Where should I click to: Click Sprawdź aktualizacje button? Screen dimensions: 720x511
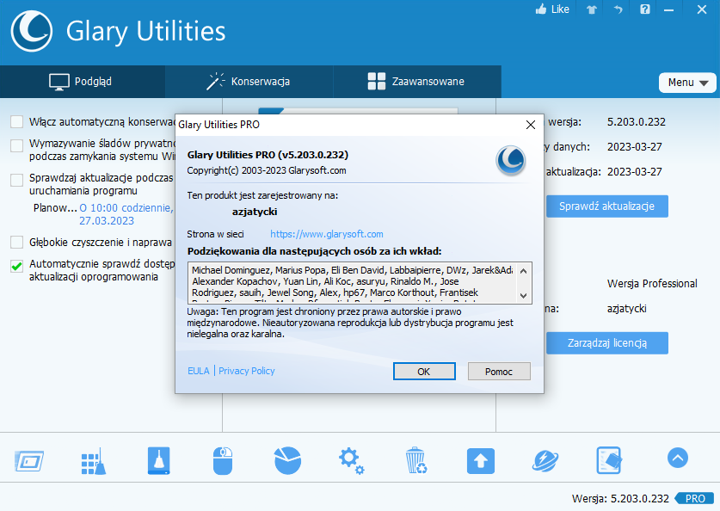tap(607, 206)
